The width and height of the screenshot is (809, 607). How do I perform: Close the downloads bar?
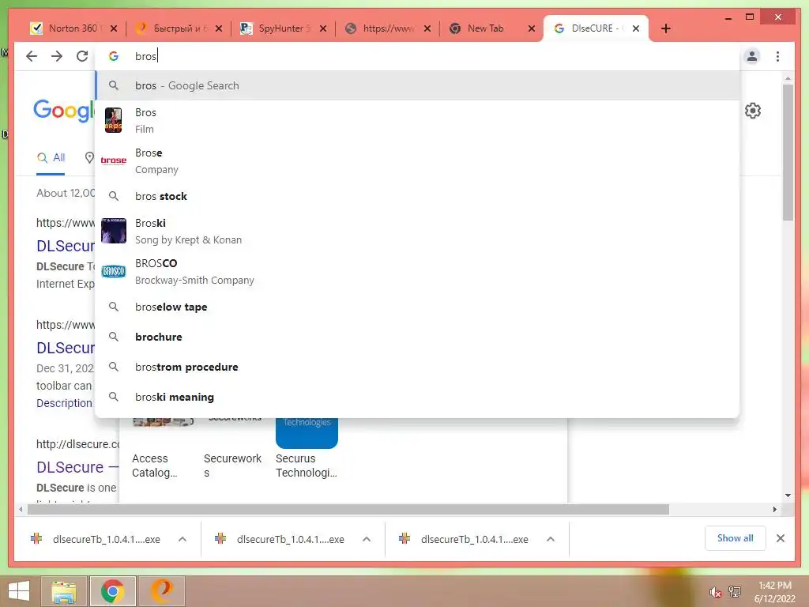[x=780, y=538]
